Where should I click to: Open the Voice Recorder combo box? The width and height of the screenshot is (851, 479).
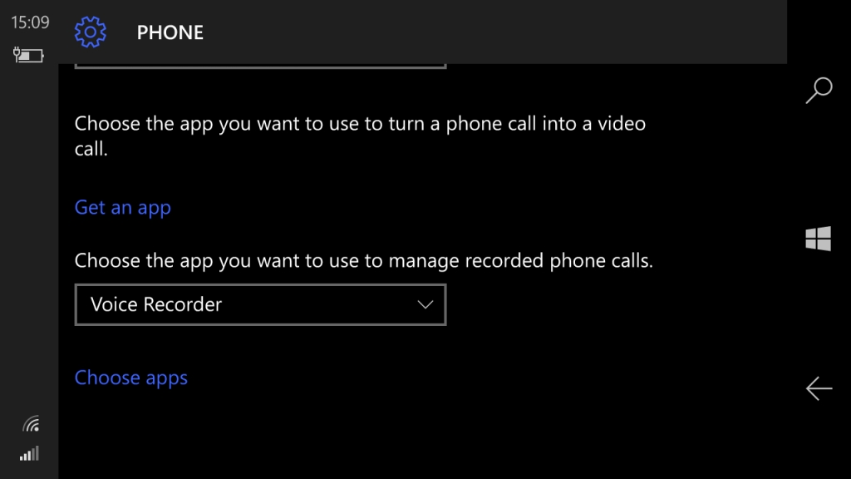[260, 304]
